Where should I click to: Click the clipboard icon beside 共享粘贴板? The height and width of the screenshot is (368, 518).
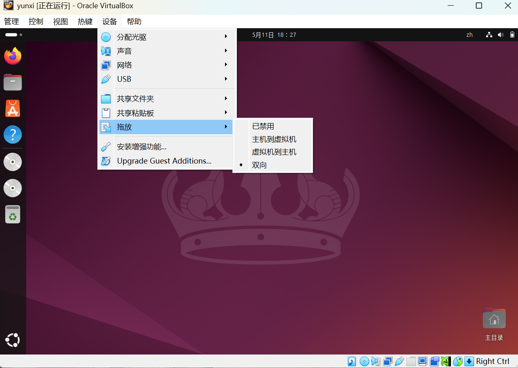click(x=106, y=113)
